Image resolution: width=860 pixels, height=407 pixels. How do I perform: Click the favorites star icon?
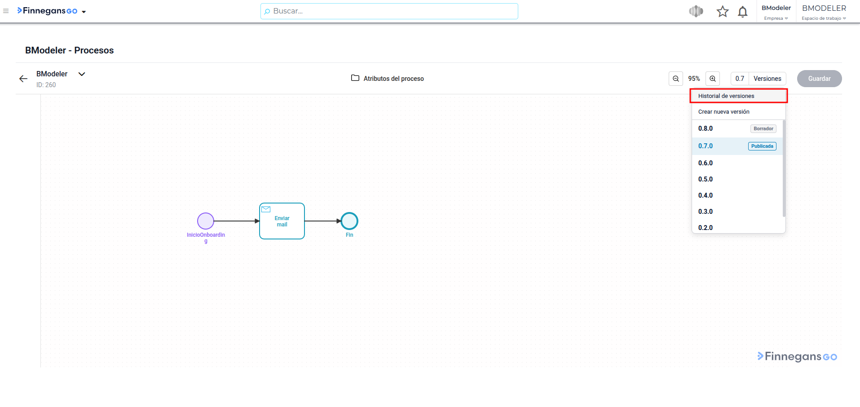[723, 11]
